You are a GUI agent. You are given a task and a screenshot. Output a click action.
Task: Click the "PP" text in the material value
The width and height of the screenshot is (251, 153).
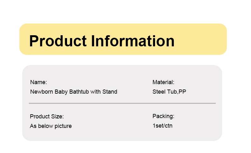click(182, 92)
